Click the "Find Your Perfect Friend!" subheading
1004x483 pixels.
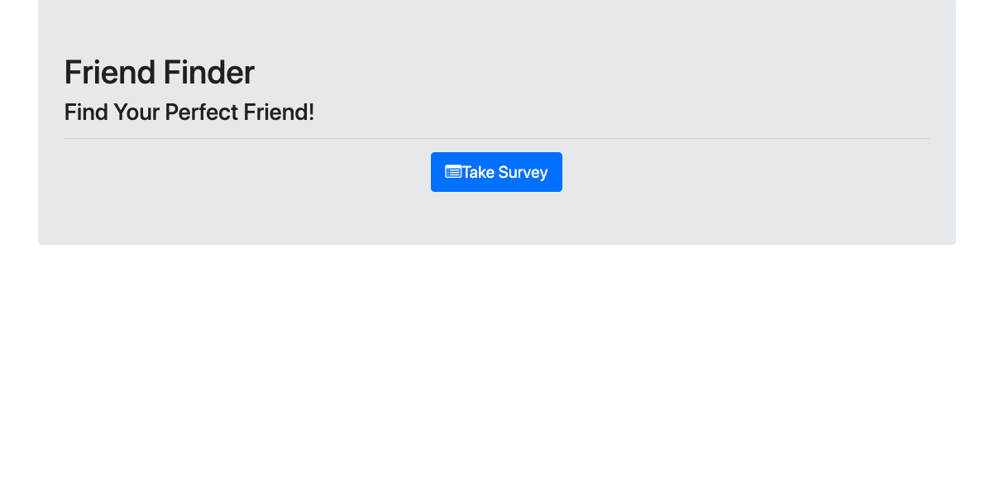coord(189,112)
